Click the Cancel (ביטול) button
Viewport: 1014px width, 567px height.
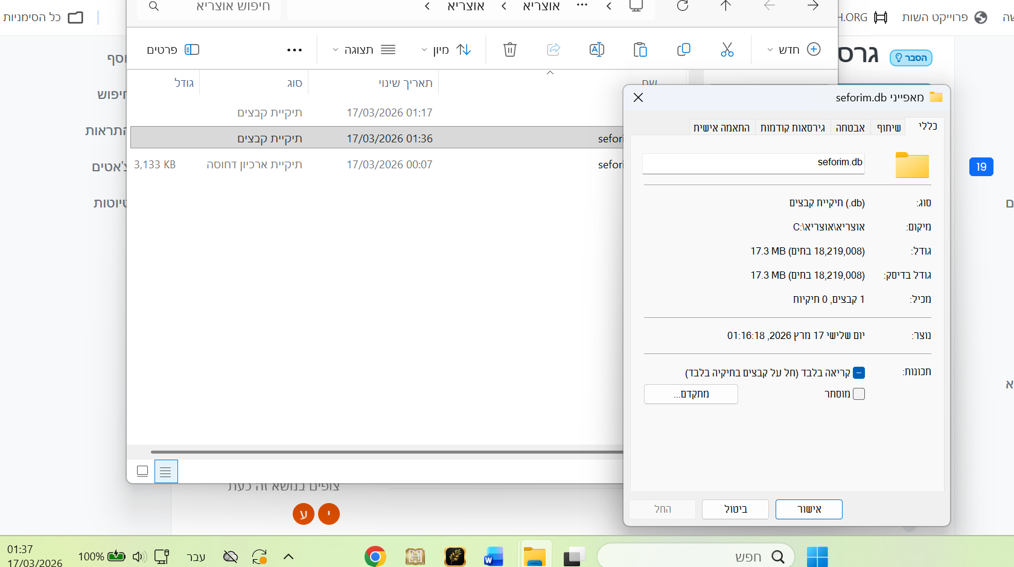pos(735,509)
